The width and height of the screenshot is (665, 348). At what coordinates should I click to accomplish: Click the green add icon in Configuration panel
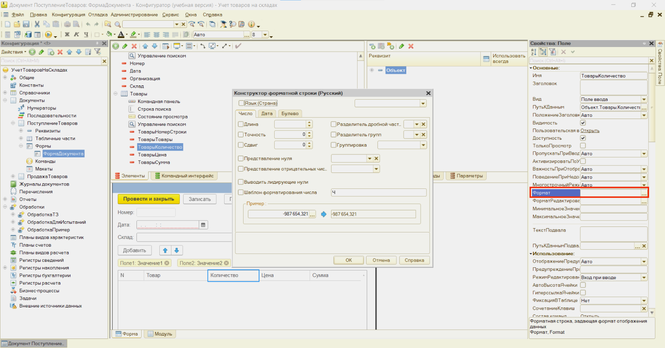[x=32, y=52]
